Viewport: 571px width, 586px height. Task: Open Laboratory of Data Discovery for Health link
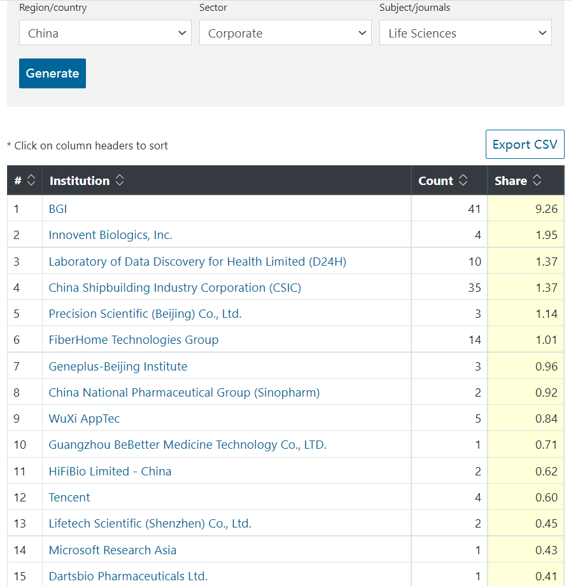[x=198, y=262]
